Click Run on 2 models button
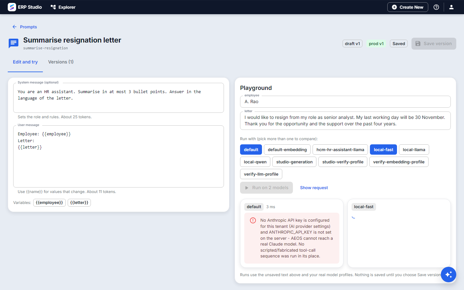Viewport: 464px width, 290px height. pyautogui.click(x=266, y=188)
